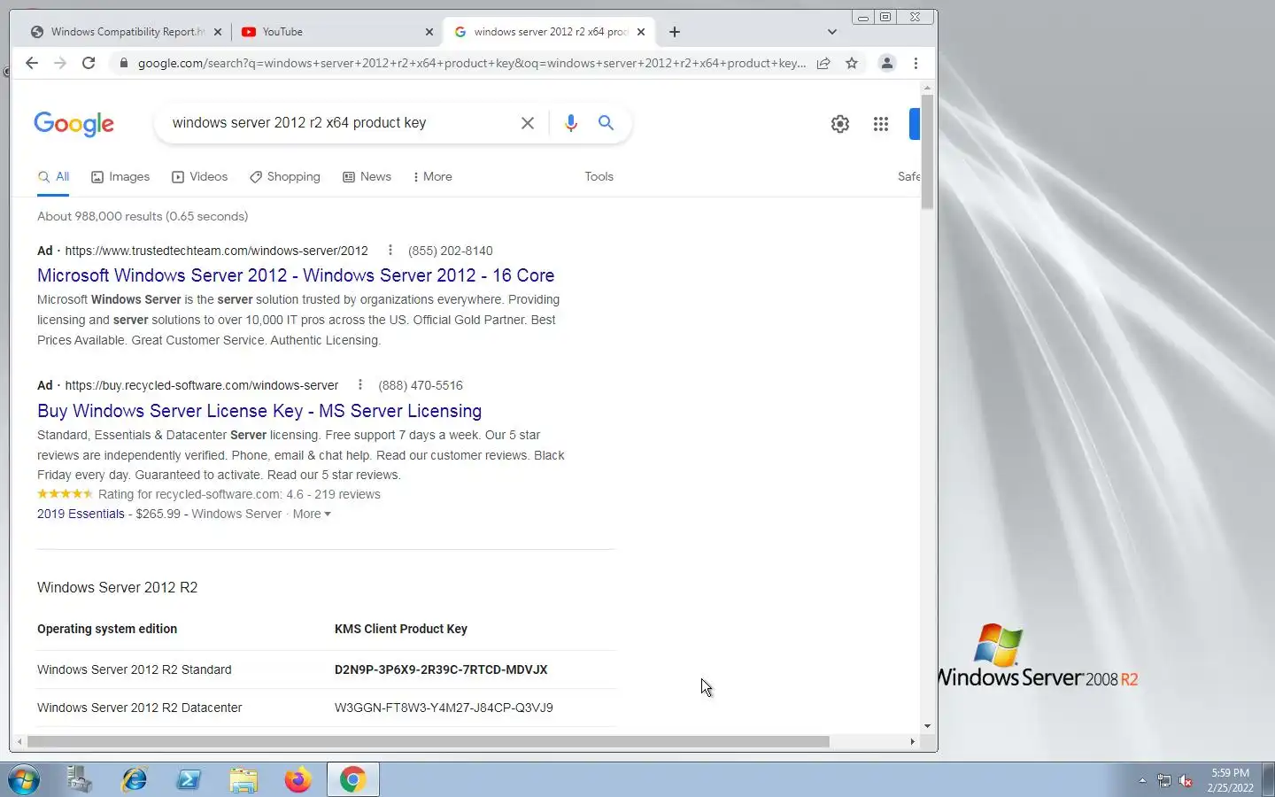Screen dimensions: 1275x797
Task: Switch to News results
Action: point(367,177)
